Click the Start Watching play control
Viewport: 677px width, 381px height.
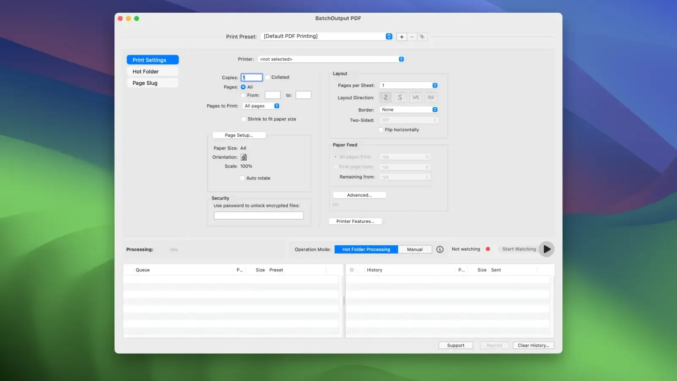(546, 249)
